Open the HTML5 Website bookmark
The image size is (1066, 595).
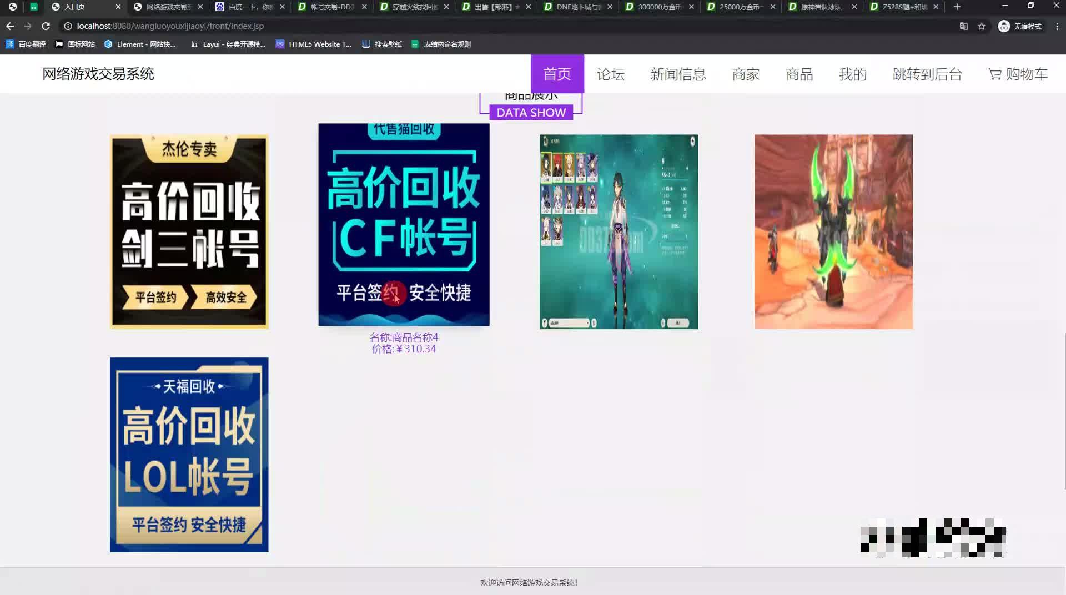pos(314,44)
